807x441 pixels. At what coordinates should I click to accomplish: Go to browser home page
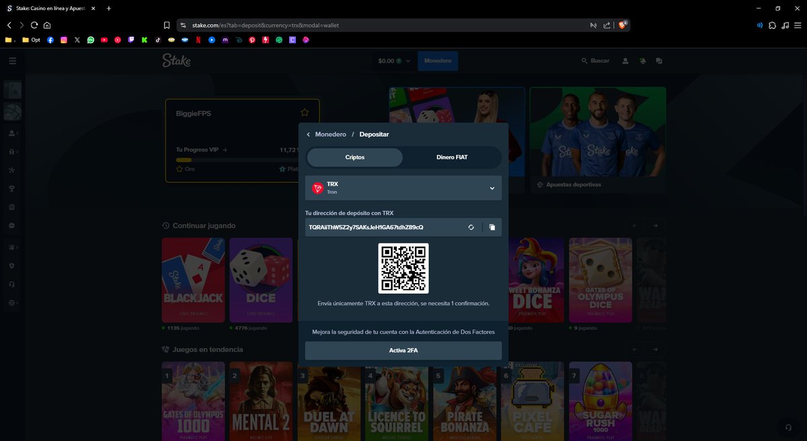point(47,26)
